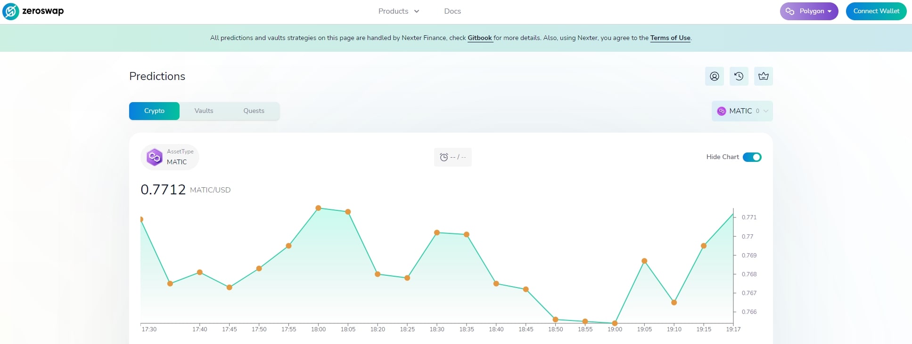Click the MATIC/USD pair label

click(210, 190)
